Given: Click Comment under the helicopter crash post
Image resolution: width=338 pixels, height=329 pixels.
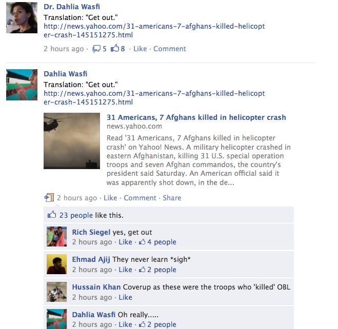Looking at the screenshot, I should tap(140, 198).
